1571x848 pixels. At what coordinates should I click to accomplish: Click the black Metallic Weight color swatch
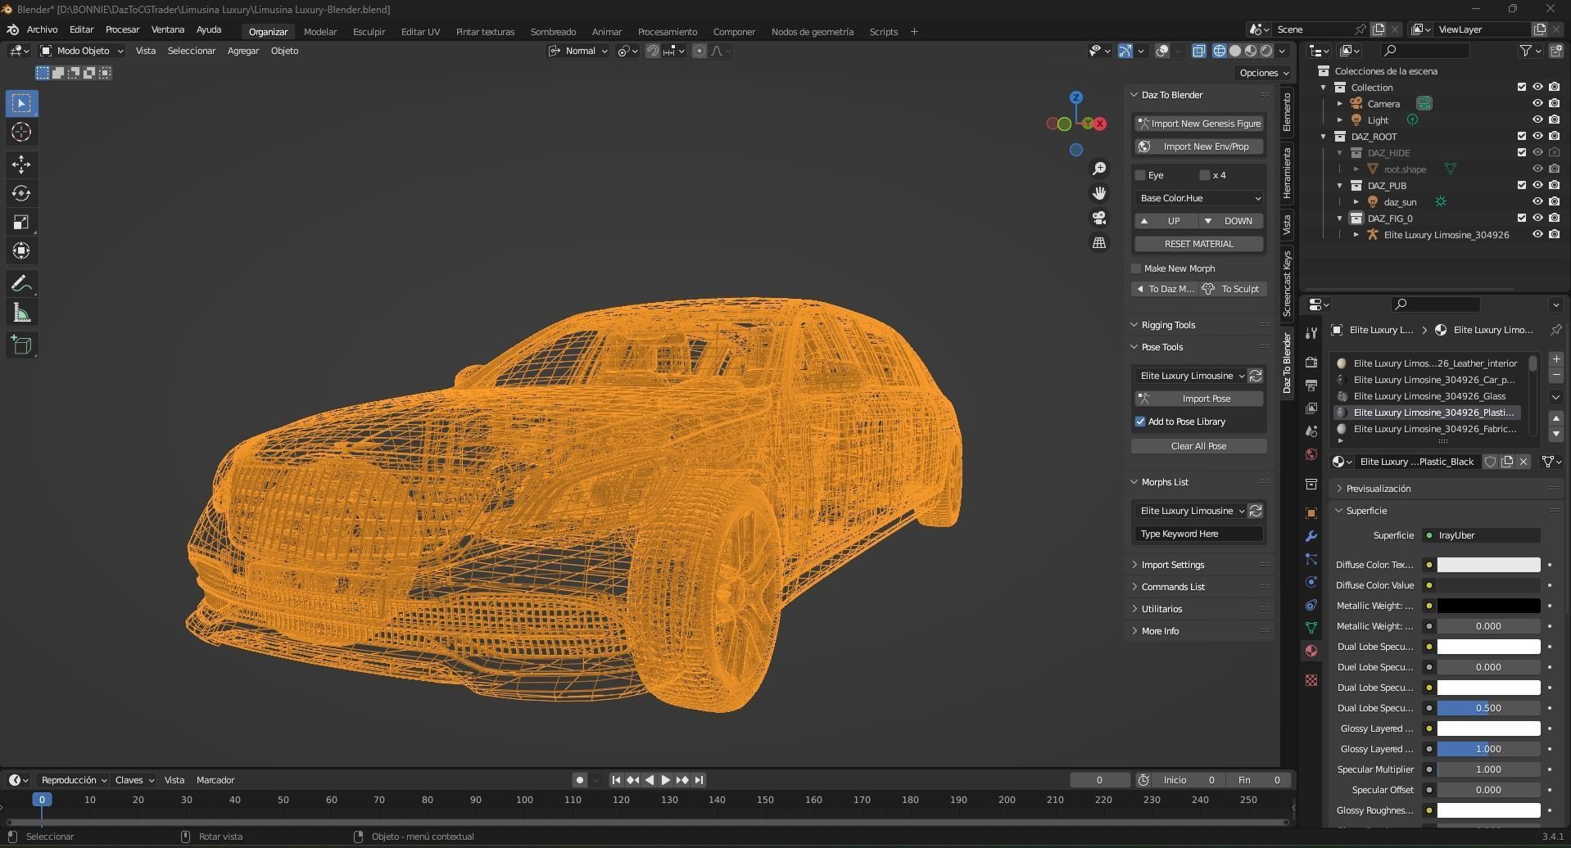point(1488,606)
